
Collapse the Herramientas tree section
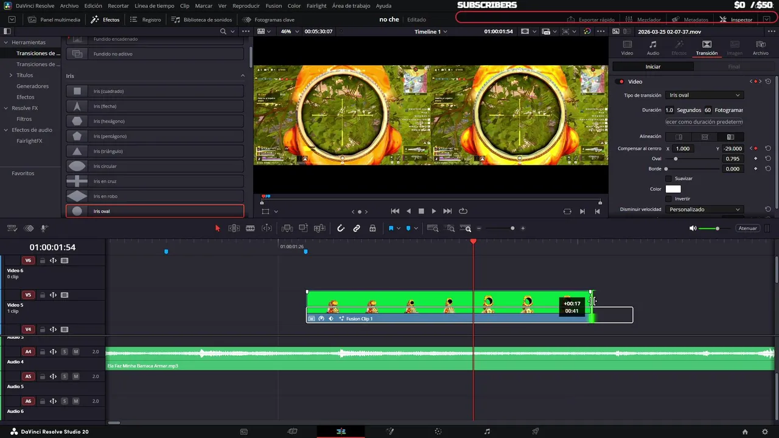[6, 43]
